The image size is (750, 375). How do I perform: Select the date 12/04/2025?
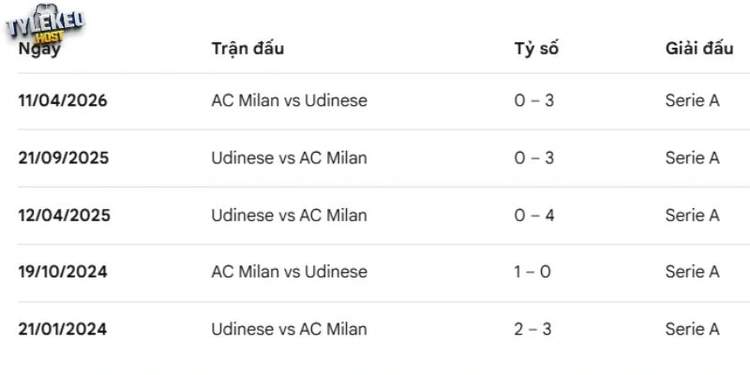pos(64,216)
